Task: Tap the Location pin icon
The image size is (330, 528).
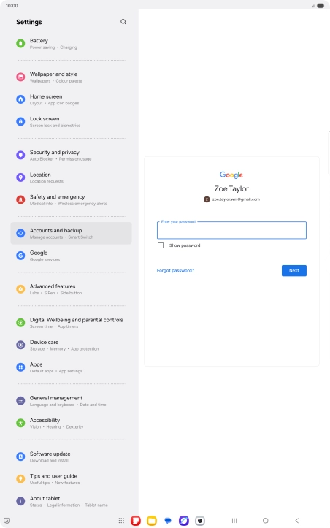Action: (x=20, y=177)
